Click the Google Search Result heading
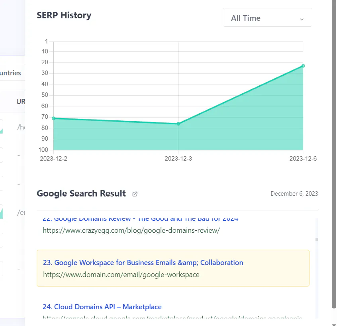 [81, 193]
